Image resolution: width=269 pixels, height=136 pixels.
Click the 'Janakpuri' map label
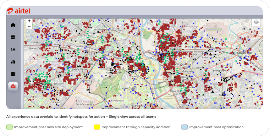coord(59,84)
